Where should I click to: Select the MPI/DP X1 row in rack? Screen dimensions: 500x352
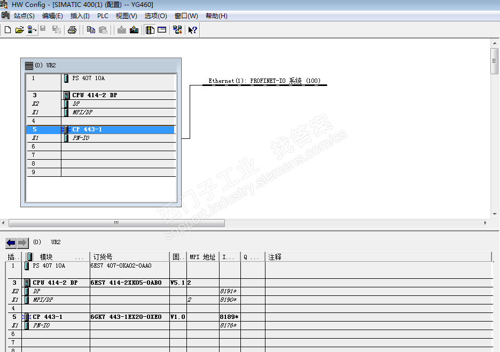(101, 112)
